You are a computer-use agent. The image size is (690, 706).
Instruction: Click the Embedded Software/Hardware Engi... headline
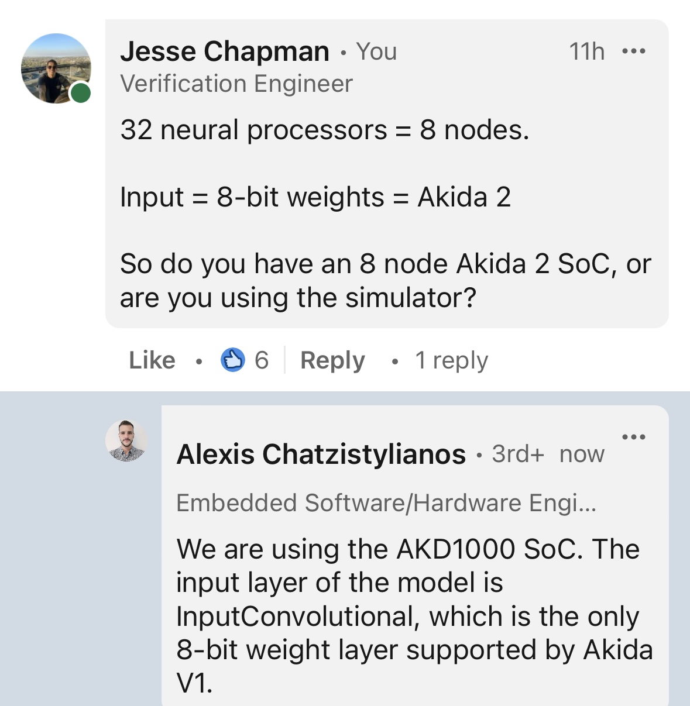pyautogui.click(x=386, y=503)
